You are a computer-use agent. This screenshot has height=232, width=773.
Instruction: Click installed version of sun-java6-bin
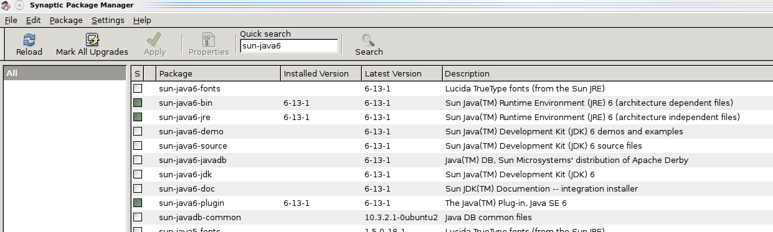point(296,103)
